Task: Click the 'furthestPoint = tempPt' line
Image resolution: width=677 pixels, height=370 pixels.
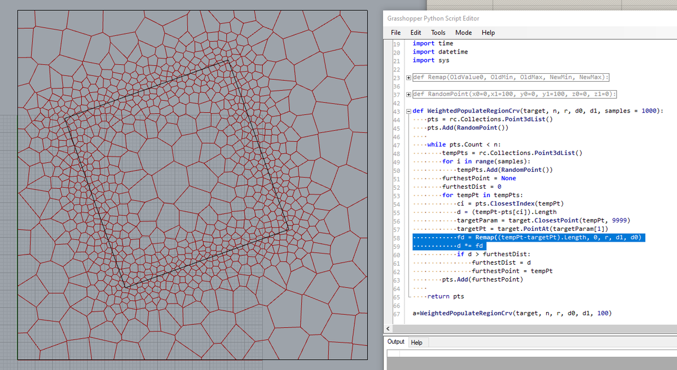Action: 512,271
